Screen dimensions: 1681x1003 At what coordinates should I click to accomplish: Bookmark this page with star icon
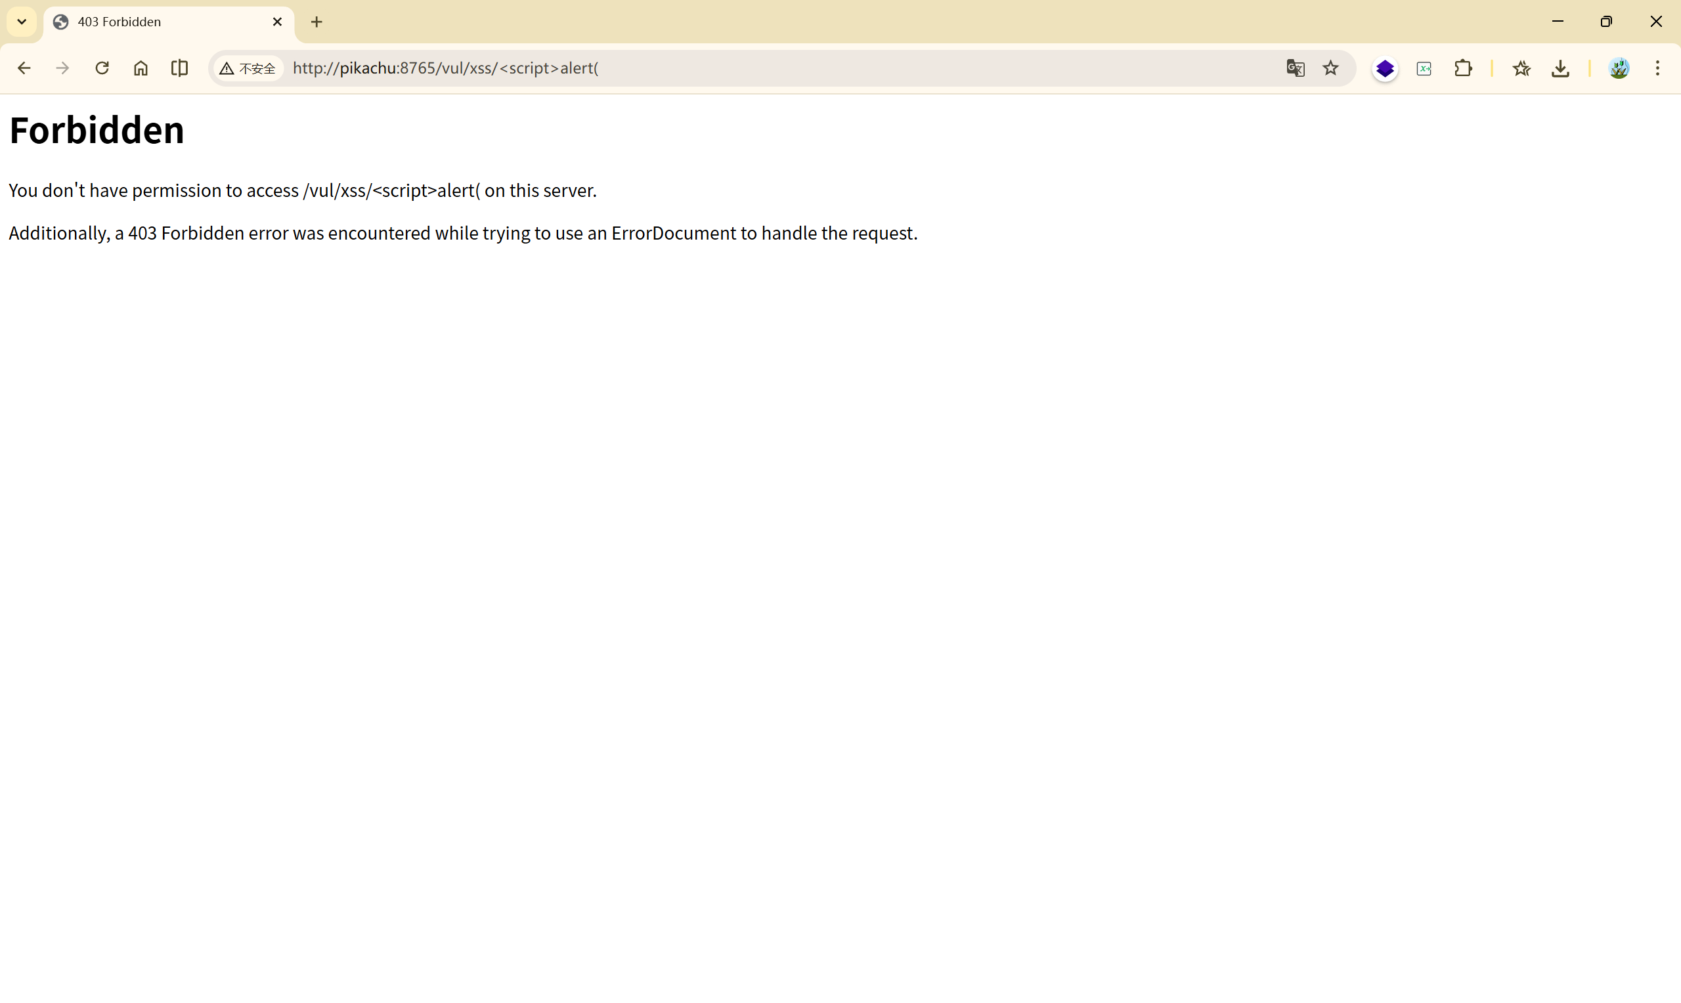click(x=1330, y=68)
